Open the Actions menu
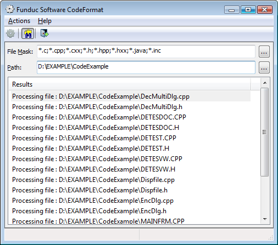Screen dimensions: 278x245 (x=19, y=21)
